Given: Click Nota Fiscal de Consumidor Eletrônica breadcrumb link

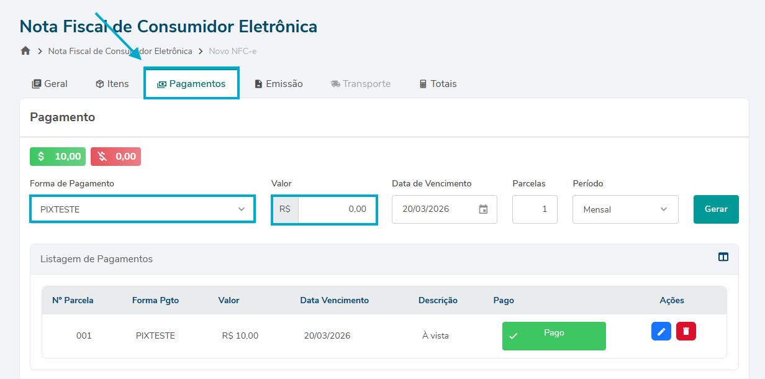Looking at the screenshot, I should click(120, 51).
